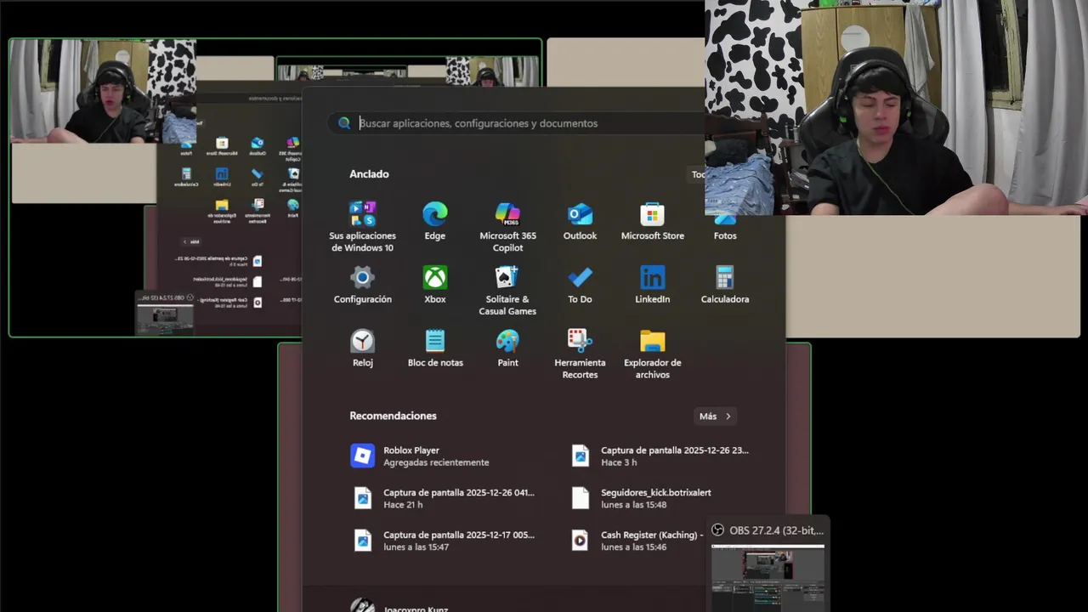Open the Joacoxpro Kunz user account

399,607
